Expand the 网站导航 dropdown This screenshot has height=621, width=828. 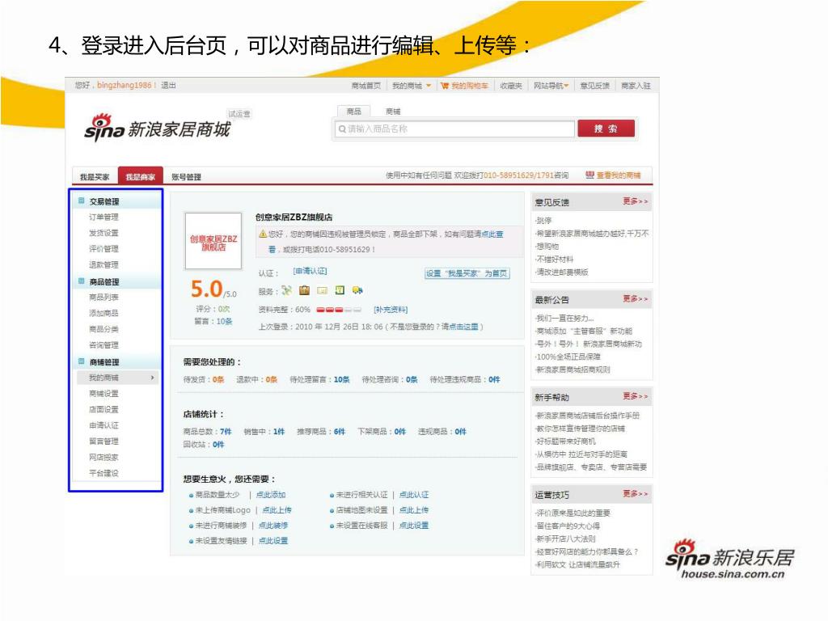[x=566, y=86]
